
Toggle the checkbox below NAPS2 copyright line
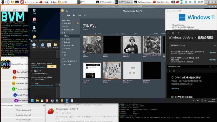tap(32, 80)
